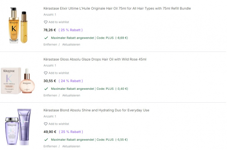227x150 pixels.
Task: Click Entfernen for the Blond Absolu Duo
Action: [x=50, y=147]
